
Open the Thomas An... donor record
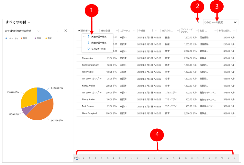pos(88,58)
